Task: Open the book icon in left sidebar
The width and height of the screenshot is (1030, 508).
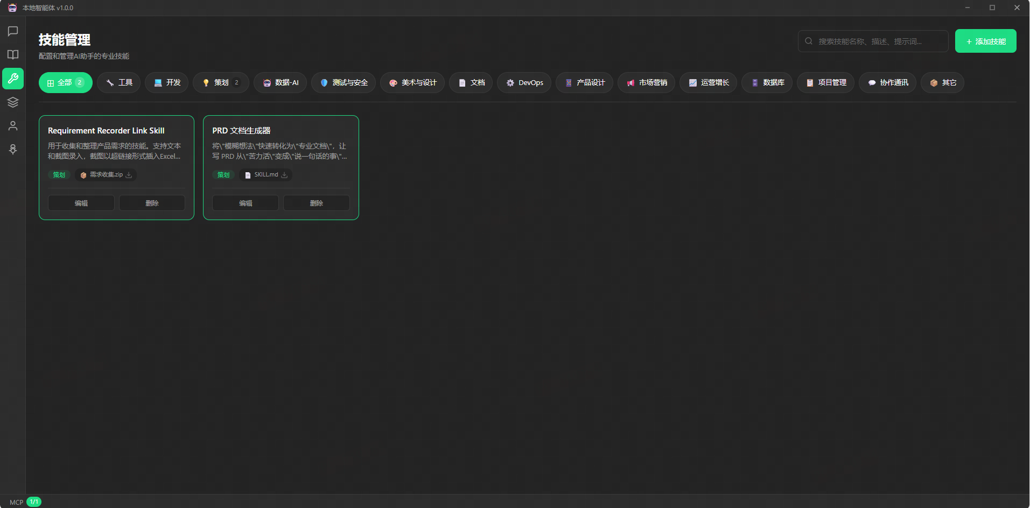Action: click(x=13, y=55)
